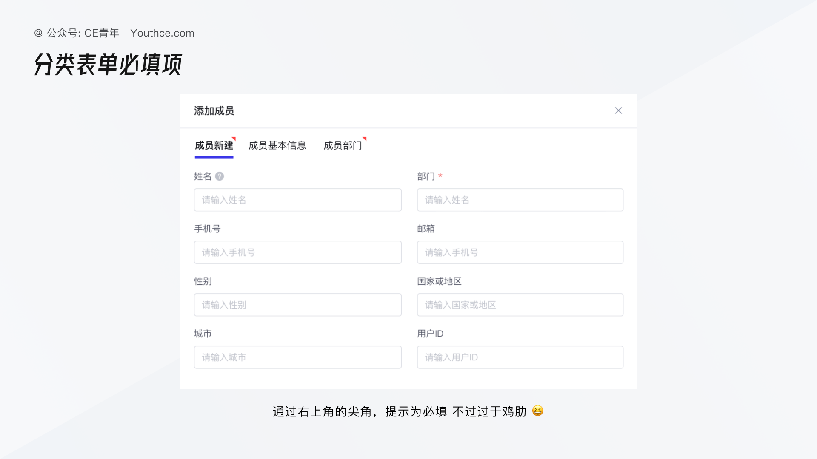Focus the 手机号 input field
The width and height of the screenshot is (817, 459).
[298, 252]
